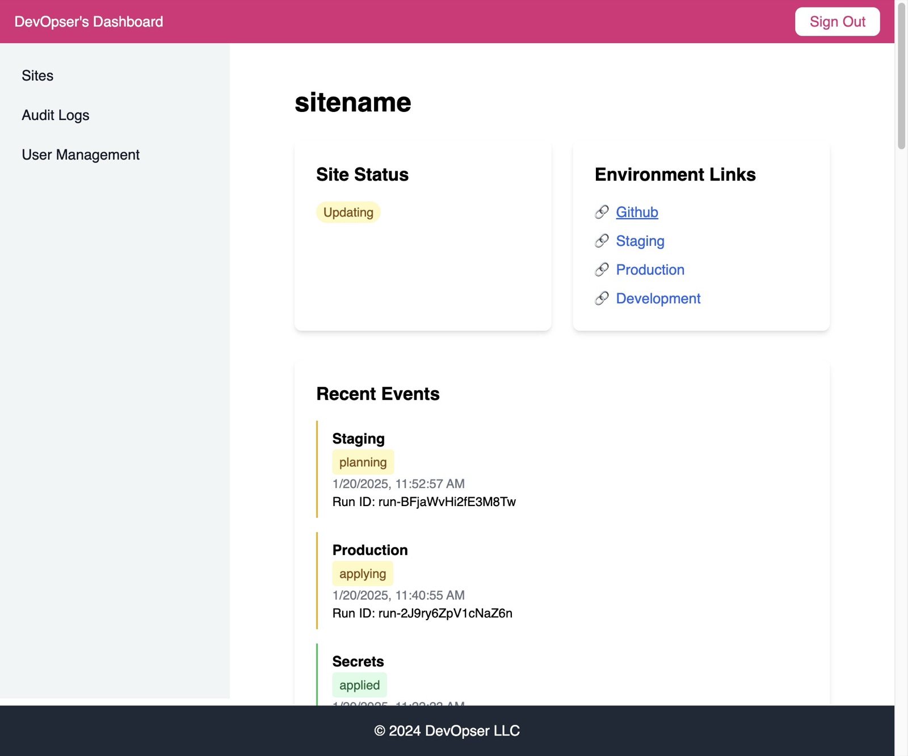Open the Staging environment link
This screenshot has width=908, height=756.
(x=640, y=241)
